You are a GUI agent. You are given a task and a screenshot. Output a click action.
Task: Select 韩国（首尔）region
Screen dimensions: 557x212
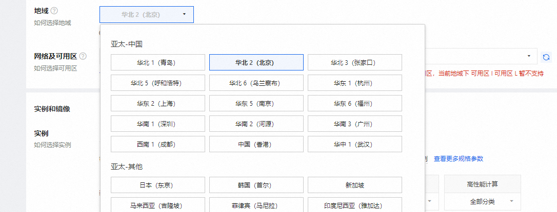click(256, 185)
